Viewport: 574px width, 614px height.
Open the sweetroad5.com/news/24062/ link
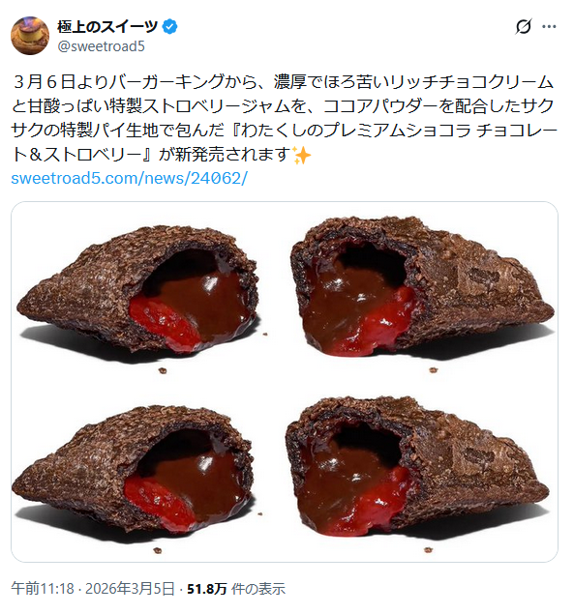(129, 179)
